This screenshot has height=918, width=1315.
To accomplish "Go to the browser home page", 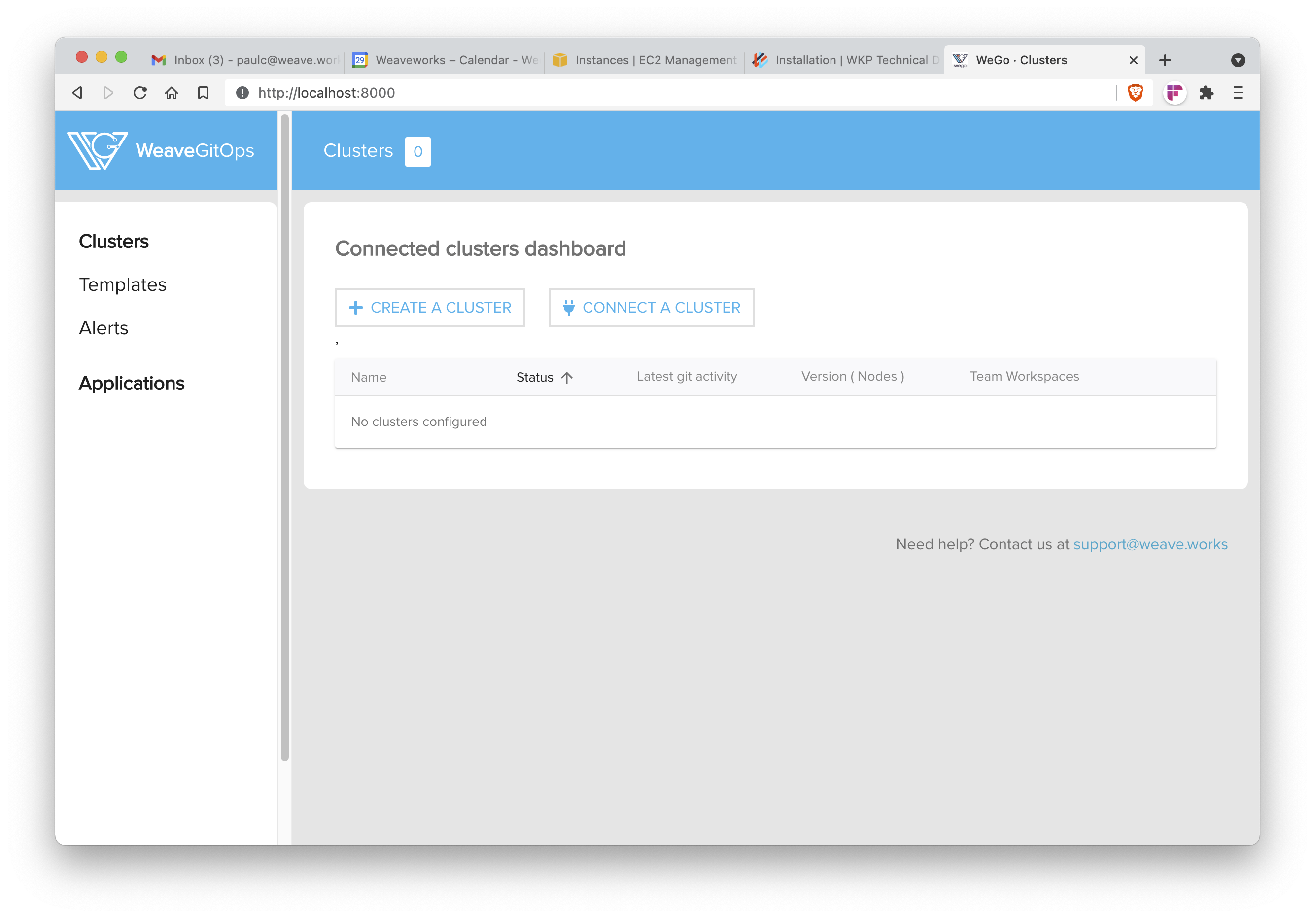I will tap(171, 92).
